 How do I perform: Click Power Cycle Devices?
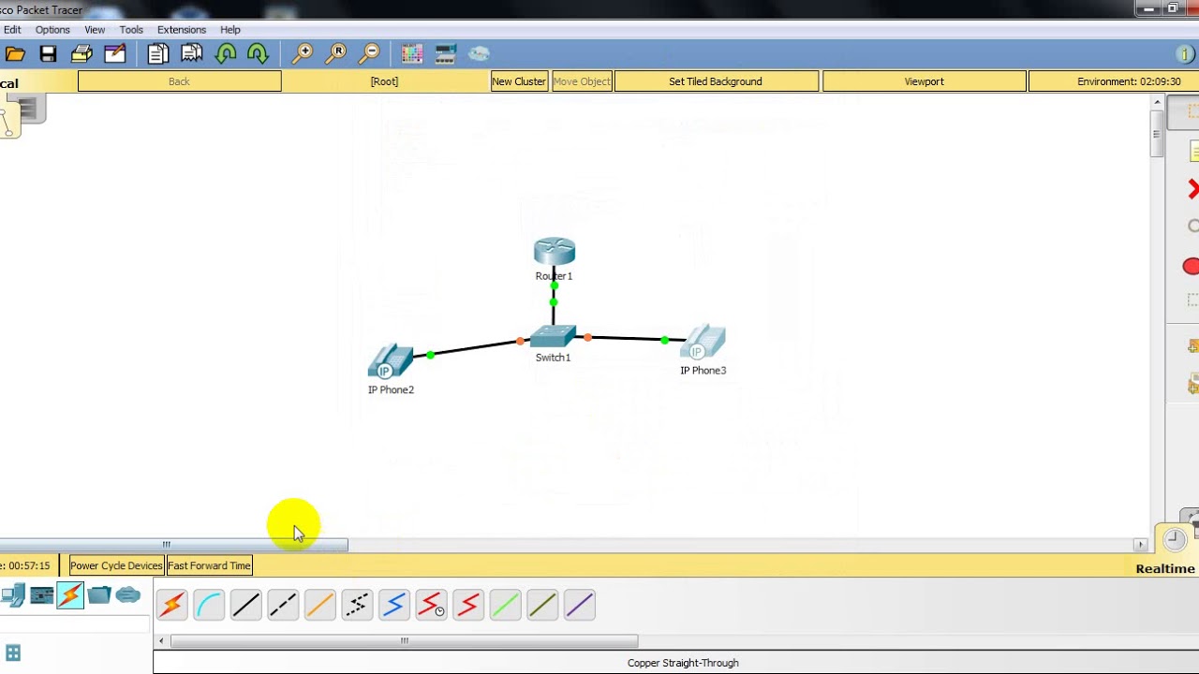(x=116, y=565)
